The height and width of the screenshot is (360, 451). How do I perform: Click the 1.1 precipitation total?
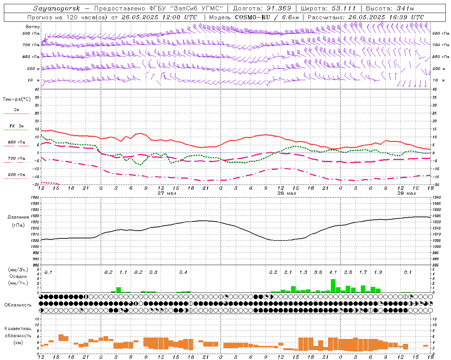(123, 272)
